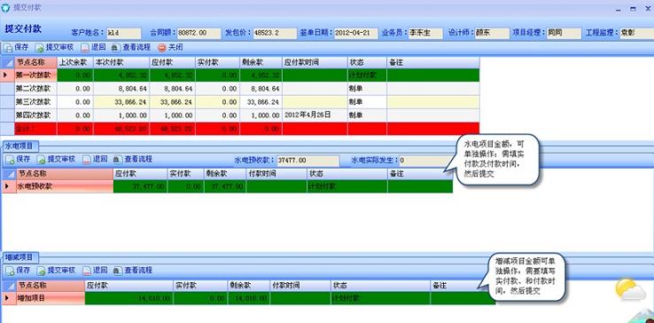Click 查看流程 in the 水电项目 toolbar

coord(132,159)
